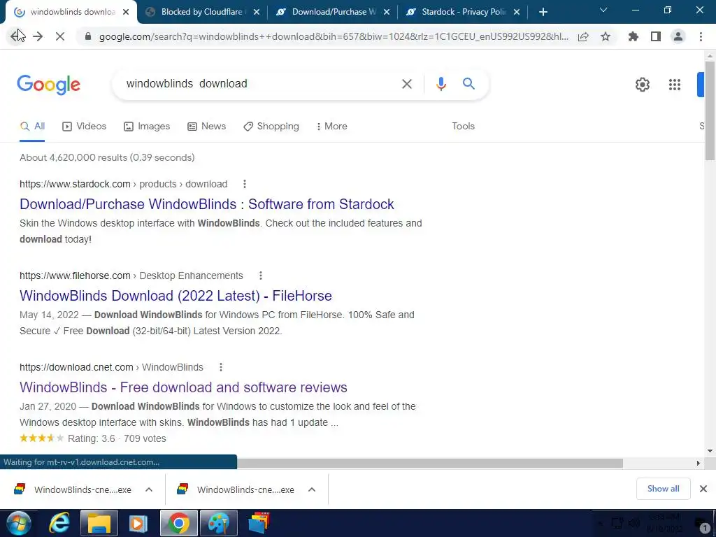Share this page from the address bar

coord(583,36)
